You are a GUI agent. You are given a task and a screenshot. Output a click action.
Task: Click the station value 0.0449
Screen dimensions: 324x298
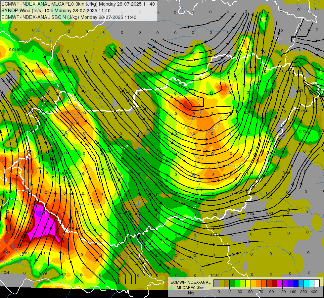(15, 50)
